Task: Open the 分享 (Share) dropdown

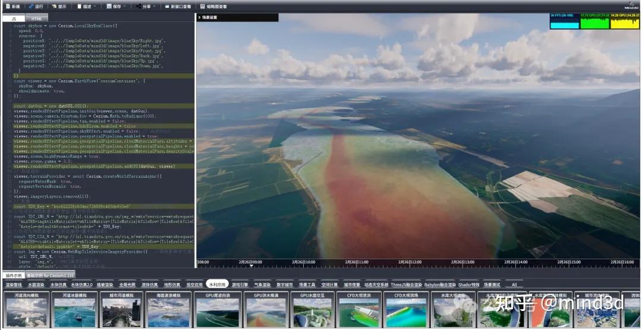Action: [x=146, y=6]
